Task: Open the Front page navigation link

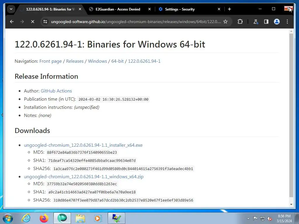Action: (51, 61)
